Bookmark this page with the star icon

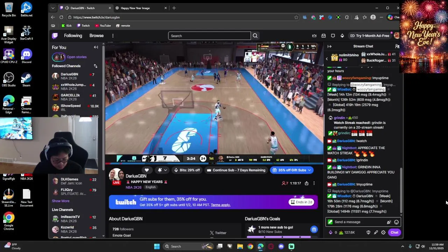coord(296,17)
